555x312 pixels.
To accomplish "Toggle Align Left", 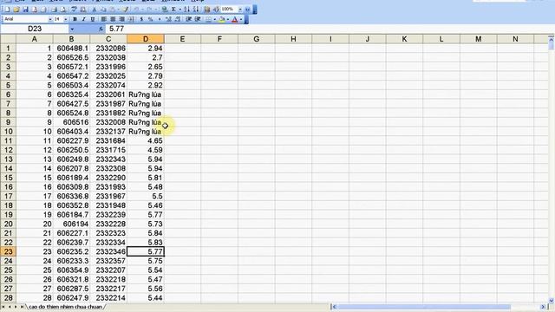I will (103, 19).
